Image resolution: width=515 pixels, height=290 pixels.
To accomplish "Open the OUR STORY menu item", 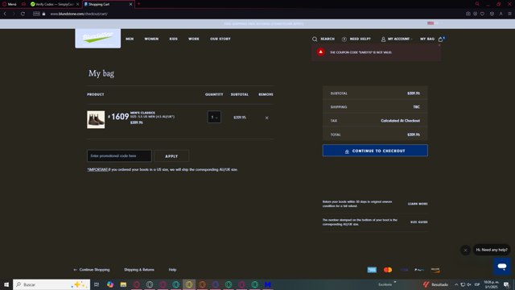I will pos(220,39).
